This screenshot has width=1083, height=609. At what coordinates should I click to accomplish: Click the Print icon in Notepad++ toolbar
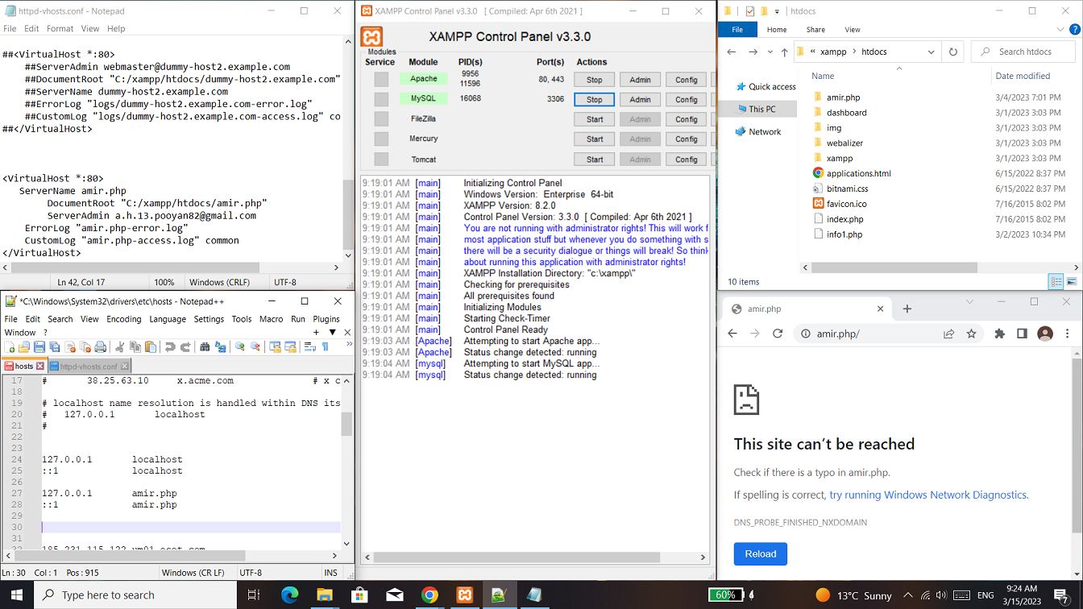[x=100, y=347]
